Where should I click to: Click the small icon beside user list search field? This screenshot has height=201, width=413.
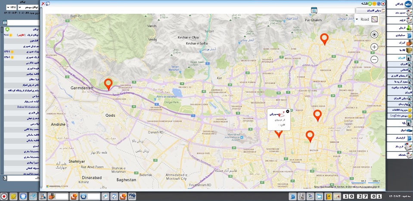tap(4, 23)
